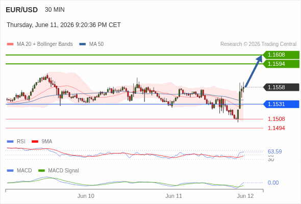Click the 1.1494 support level label

(277, 128)
